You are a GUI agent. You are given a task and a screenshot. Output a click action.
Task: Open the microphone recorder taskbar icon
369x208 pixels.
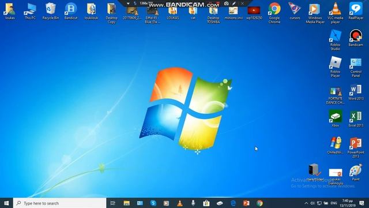pyautogui.click(x=193, y=203)
